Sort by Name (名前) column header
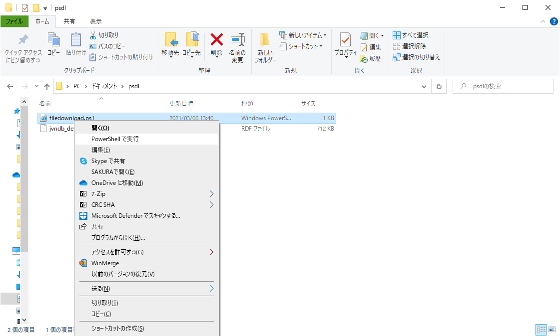This screenshot has width=560, height=336. 101,103
